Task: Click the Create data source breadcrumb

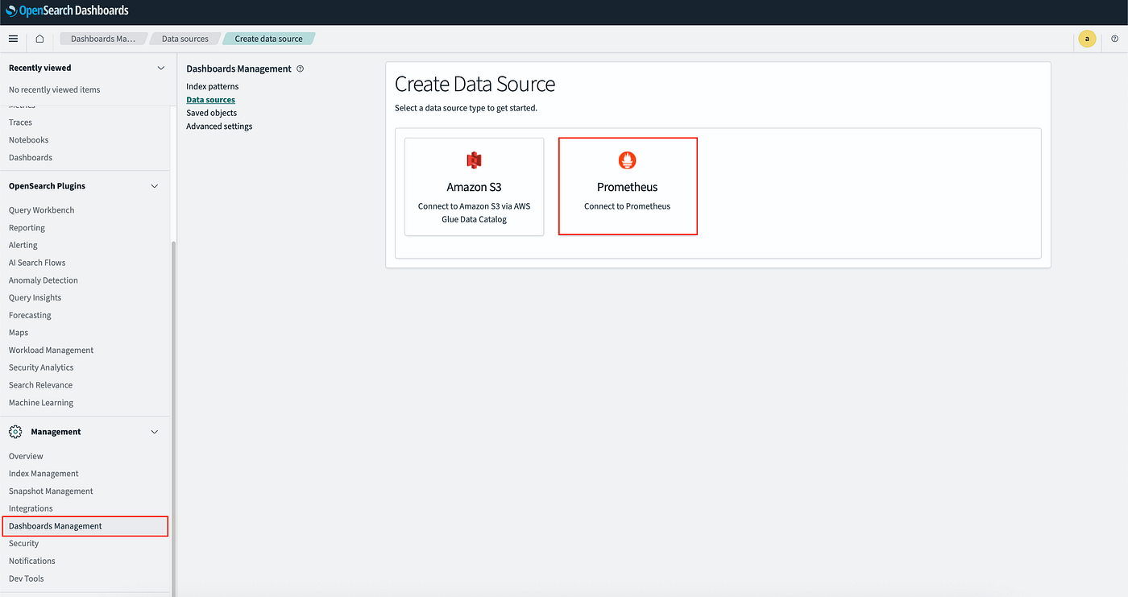Action: click(x=269, y=39)
